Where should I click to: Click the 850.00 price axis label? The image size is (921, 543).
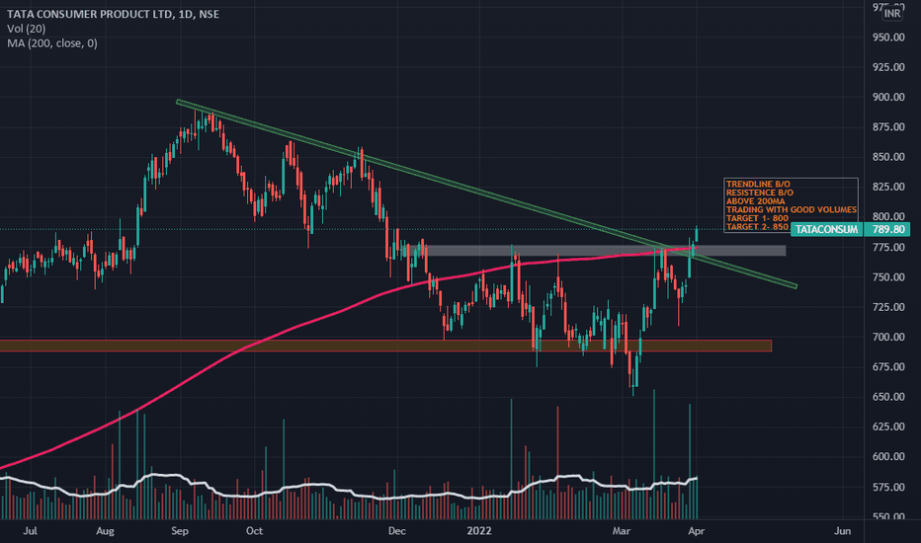tap(888, 157)
